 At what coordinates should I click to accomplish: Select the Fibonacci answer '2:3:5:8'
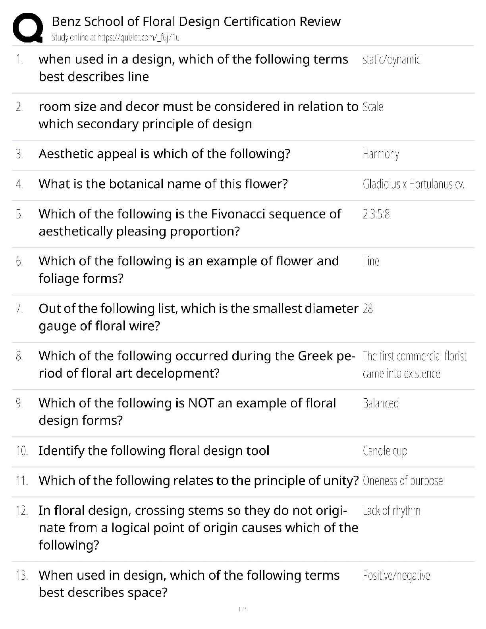(376, 214)
